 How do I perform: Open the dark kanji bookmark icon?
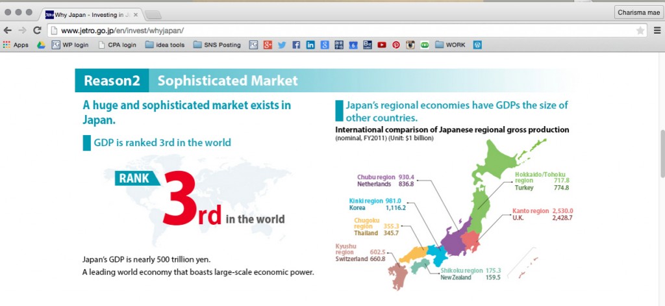pyautogui.click(x=339, y=45)
